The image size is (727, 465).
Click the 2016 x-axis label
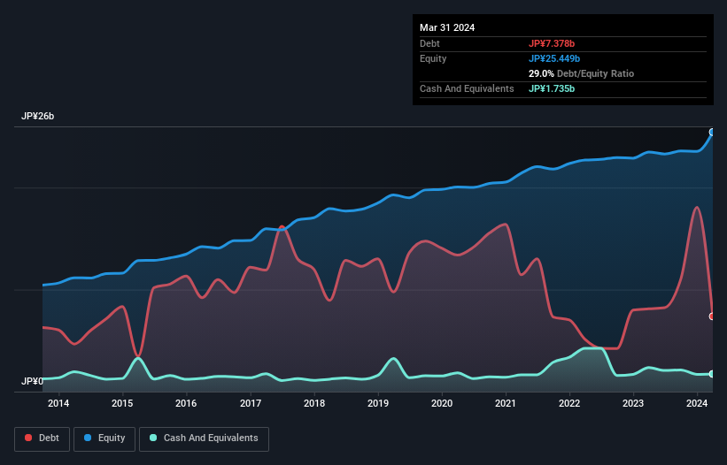pyautogui.click(x=186, y=403)
